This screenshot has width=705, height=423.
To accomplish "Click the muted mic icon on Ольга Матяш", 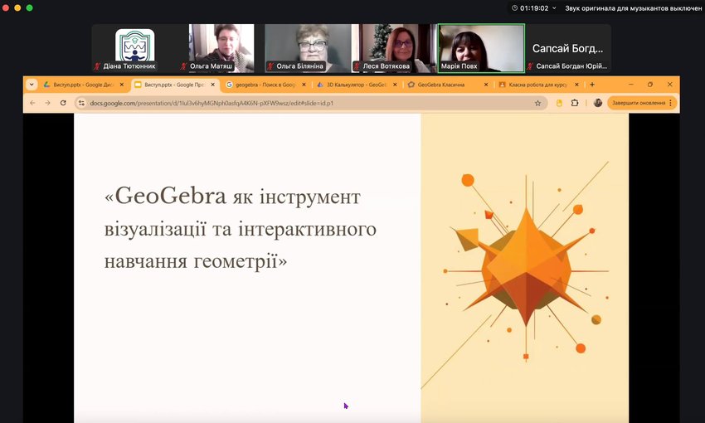I will tap(183, 66).
